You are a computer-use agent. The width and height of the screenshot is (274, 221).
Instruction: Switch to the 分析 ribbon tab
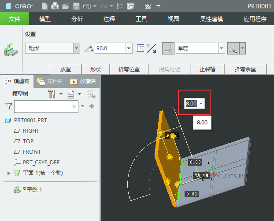(x=77, y=19)
